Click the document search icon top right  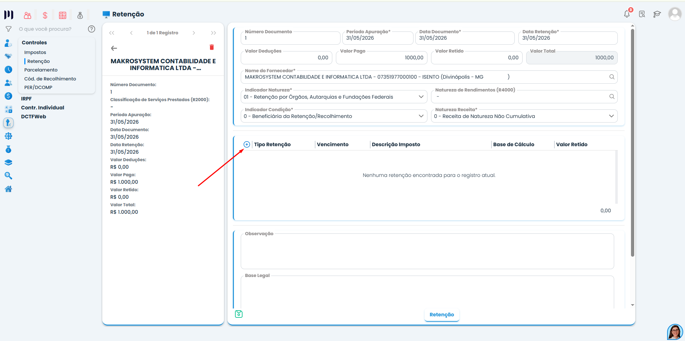pos(642,14)
